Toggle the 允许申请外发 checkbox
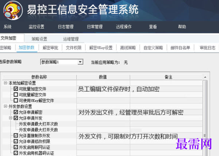The height and width of the screenshot is (156, 219). (x=16, y=118)
